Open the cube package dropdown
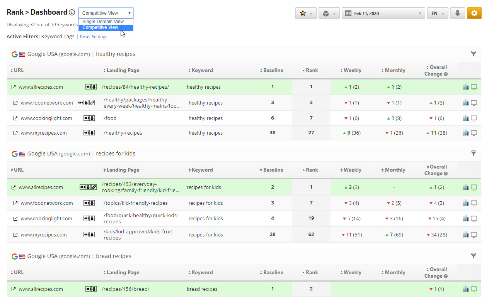Image resolution: width=484 pixels, height=297 pixels. tap(329, 13)
